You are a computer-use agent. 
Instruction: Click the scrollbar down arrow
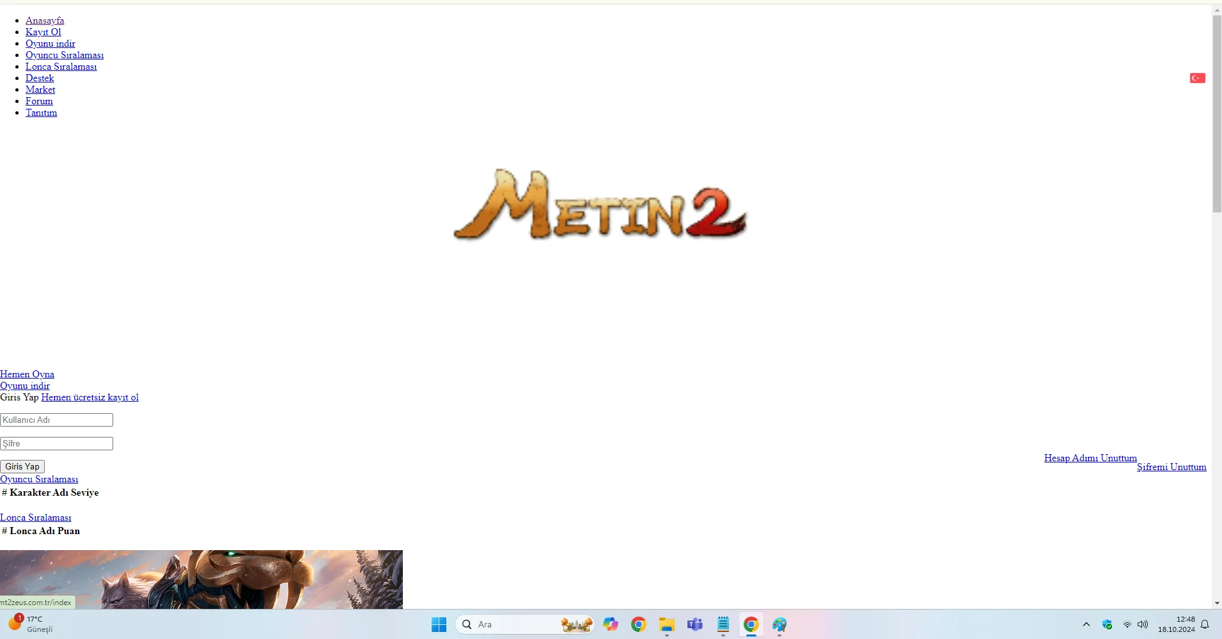click(x=1217, y=603)
